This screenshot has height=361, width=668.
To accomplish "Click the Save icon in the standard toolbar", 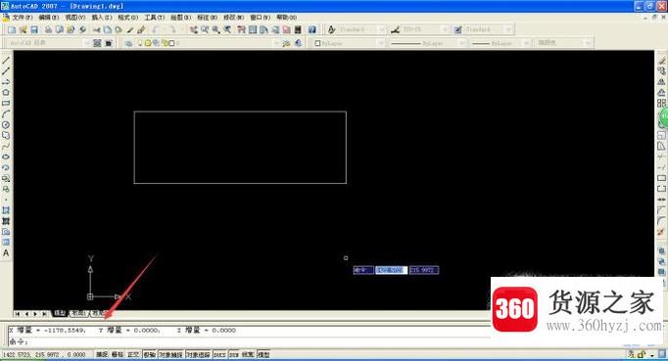I will (34, 29).
